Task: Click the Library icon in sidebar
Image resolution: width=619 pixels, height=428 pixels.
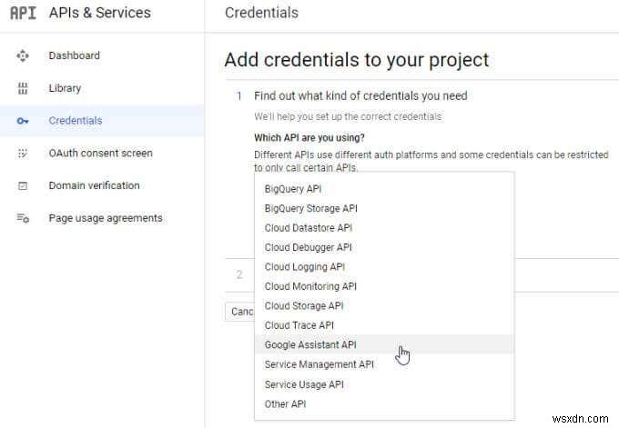Action: [24, 88]
